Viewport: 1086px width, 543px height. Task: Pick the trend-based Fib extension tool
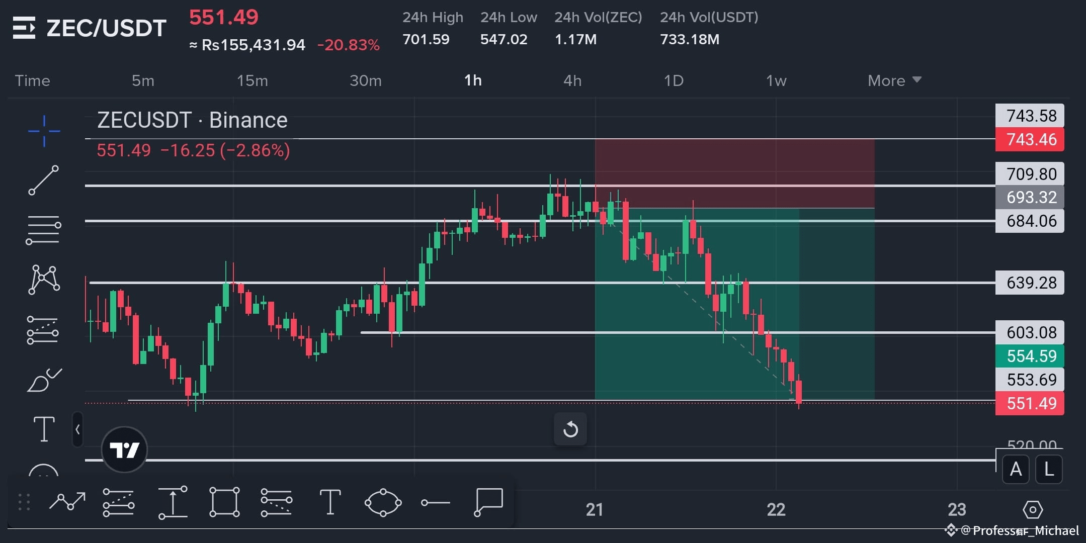(x=277, y=502)
